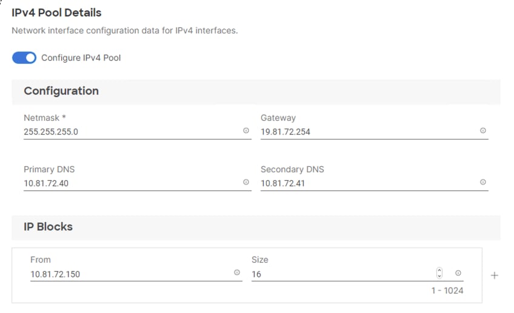Click the IPv4 Pool Details heading
Image resolution: width=514 pixels, height=313 pixels.
tap(56, 12)
